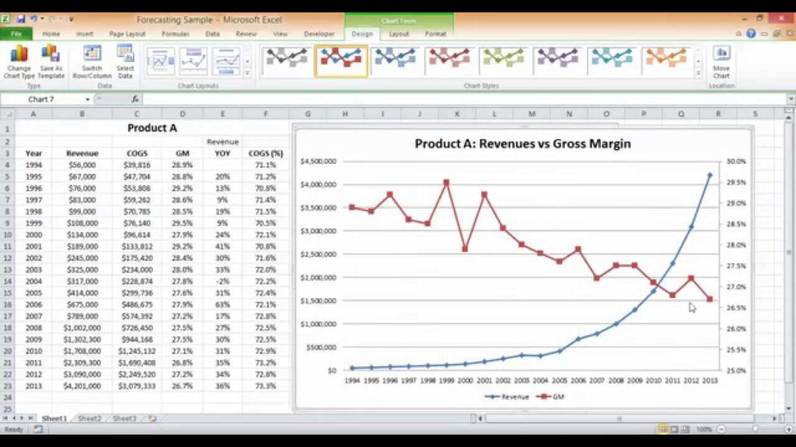Screen dimensions: 796x447
Task: Apply the selected blue-red chart style
Action: (x=340, y=61)
